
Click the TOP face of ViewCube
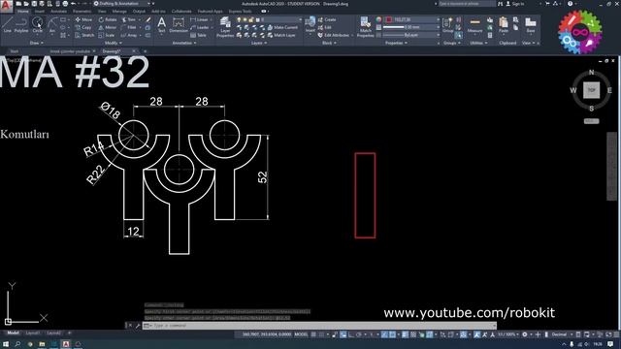(591, 90)
